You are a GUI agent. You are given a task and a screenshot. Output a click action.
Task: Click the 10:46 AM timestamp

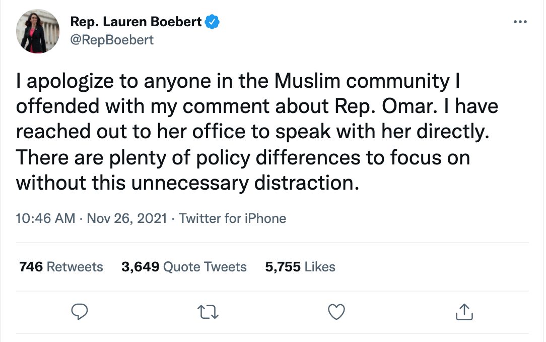pyautogui.click(x=45, y=218)
